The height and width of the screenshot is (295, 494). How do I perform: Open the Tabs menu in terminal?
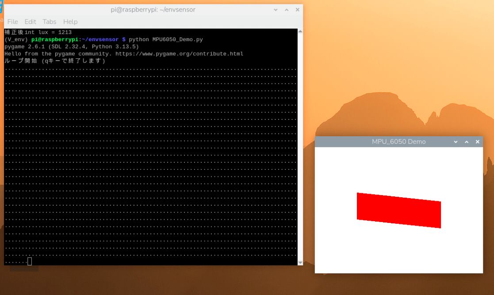tap(50, 22)
